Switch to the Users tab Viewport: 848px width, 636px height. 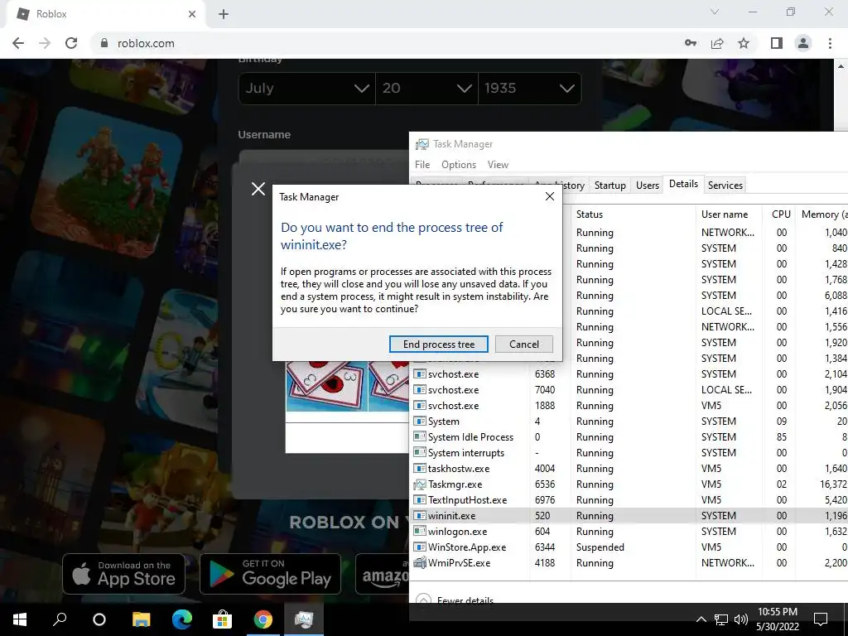click(x=648, y=185)
